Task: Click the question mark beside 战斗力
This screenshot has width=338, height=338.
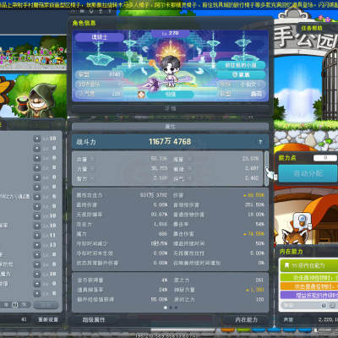Action: click(x=260, y=142)
